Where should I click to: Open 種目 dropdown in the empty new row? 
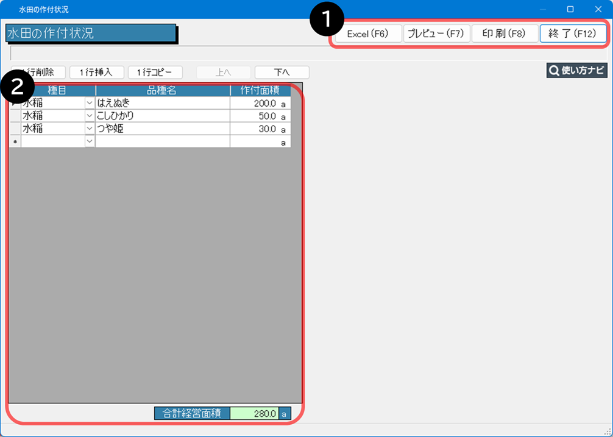pyautogui.click(x=90, y=141)
